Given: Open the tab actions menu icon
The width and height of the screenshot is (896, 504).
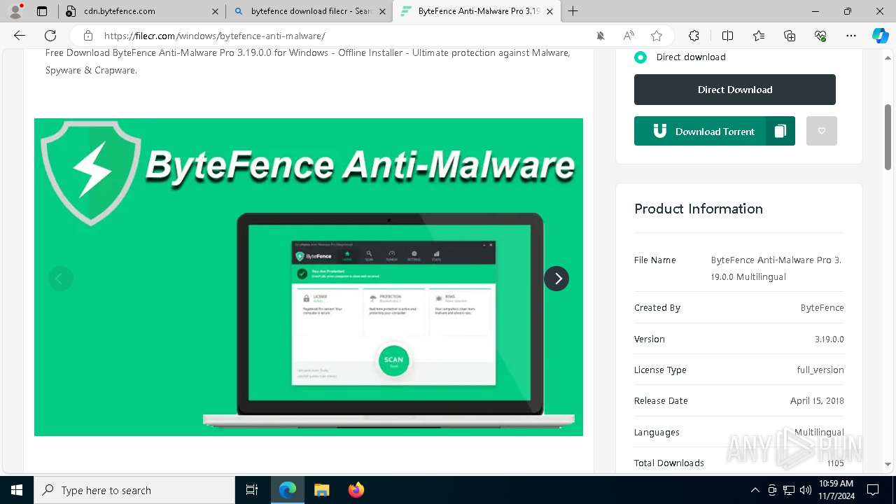Looking at the screenshot, I should tap(42, 11).
